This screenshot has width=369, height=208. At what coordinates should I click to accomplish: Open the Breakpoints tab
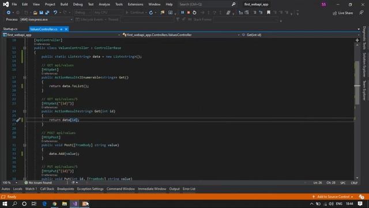[65, 189]
